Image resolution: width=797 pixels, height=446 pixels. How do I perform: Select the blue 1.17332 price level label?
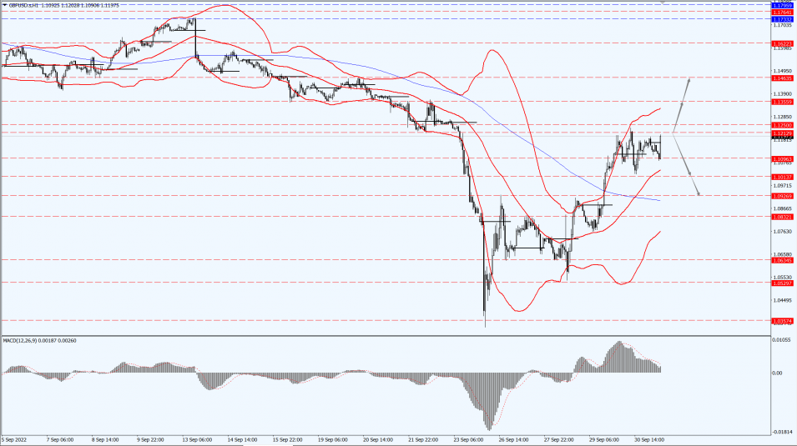pos(782,19)
